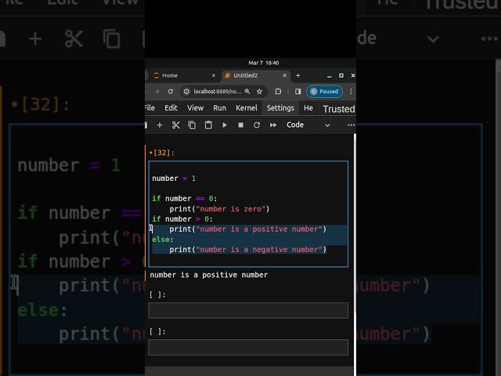
Task: Open the View menu
Action: [195, 108]
